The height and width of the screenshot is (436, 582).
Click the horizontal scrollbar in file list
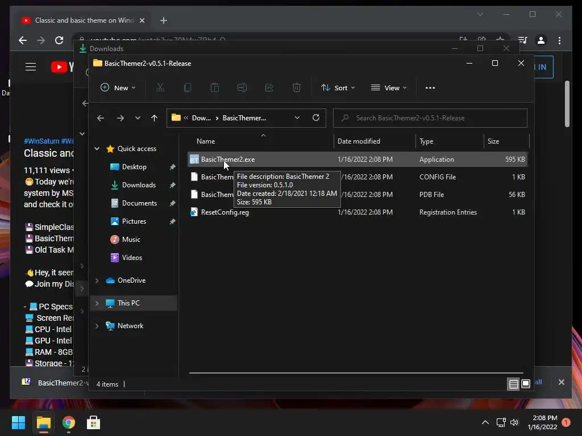coord(356,372)
